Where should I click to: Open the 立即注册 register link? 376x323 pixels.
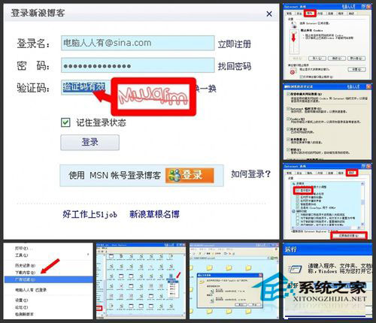coord(234,44)
